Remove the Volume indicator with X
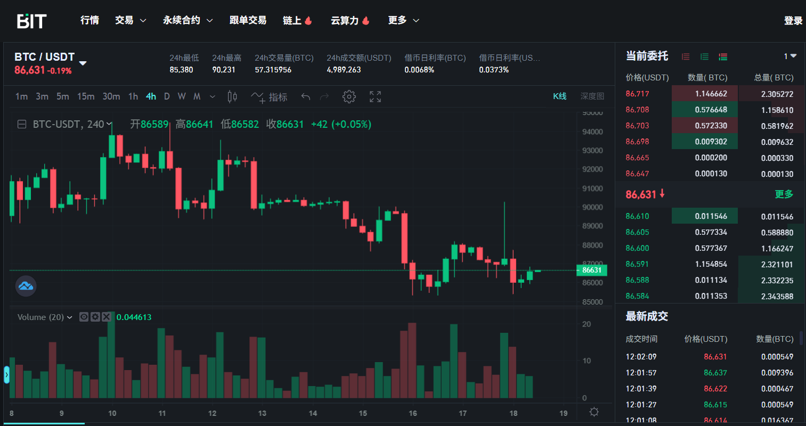 pyautogui.click(x=106, y=317)
